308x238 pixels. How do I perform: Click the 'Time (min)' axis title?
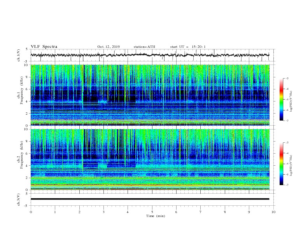click(x=156, y=216)
